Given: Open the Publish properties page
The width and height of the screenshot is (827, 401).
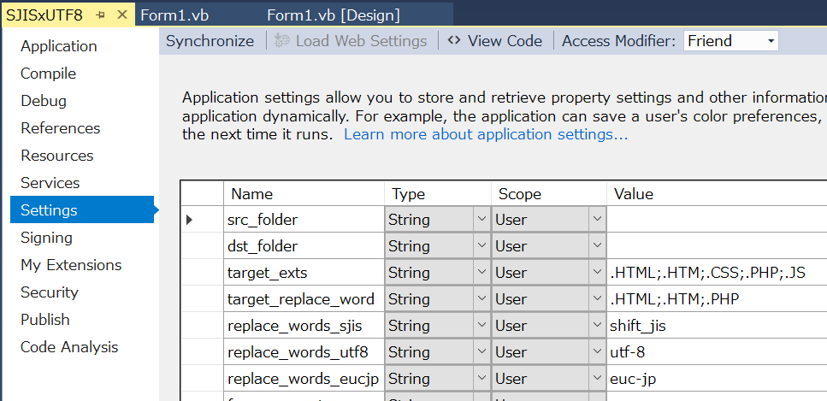Looking at the screenshot, I should (45, 320).
